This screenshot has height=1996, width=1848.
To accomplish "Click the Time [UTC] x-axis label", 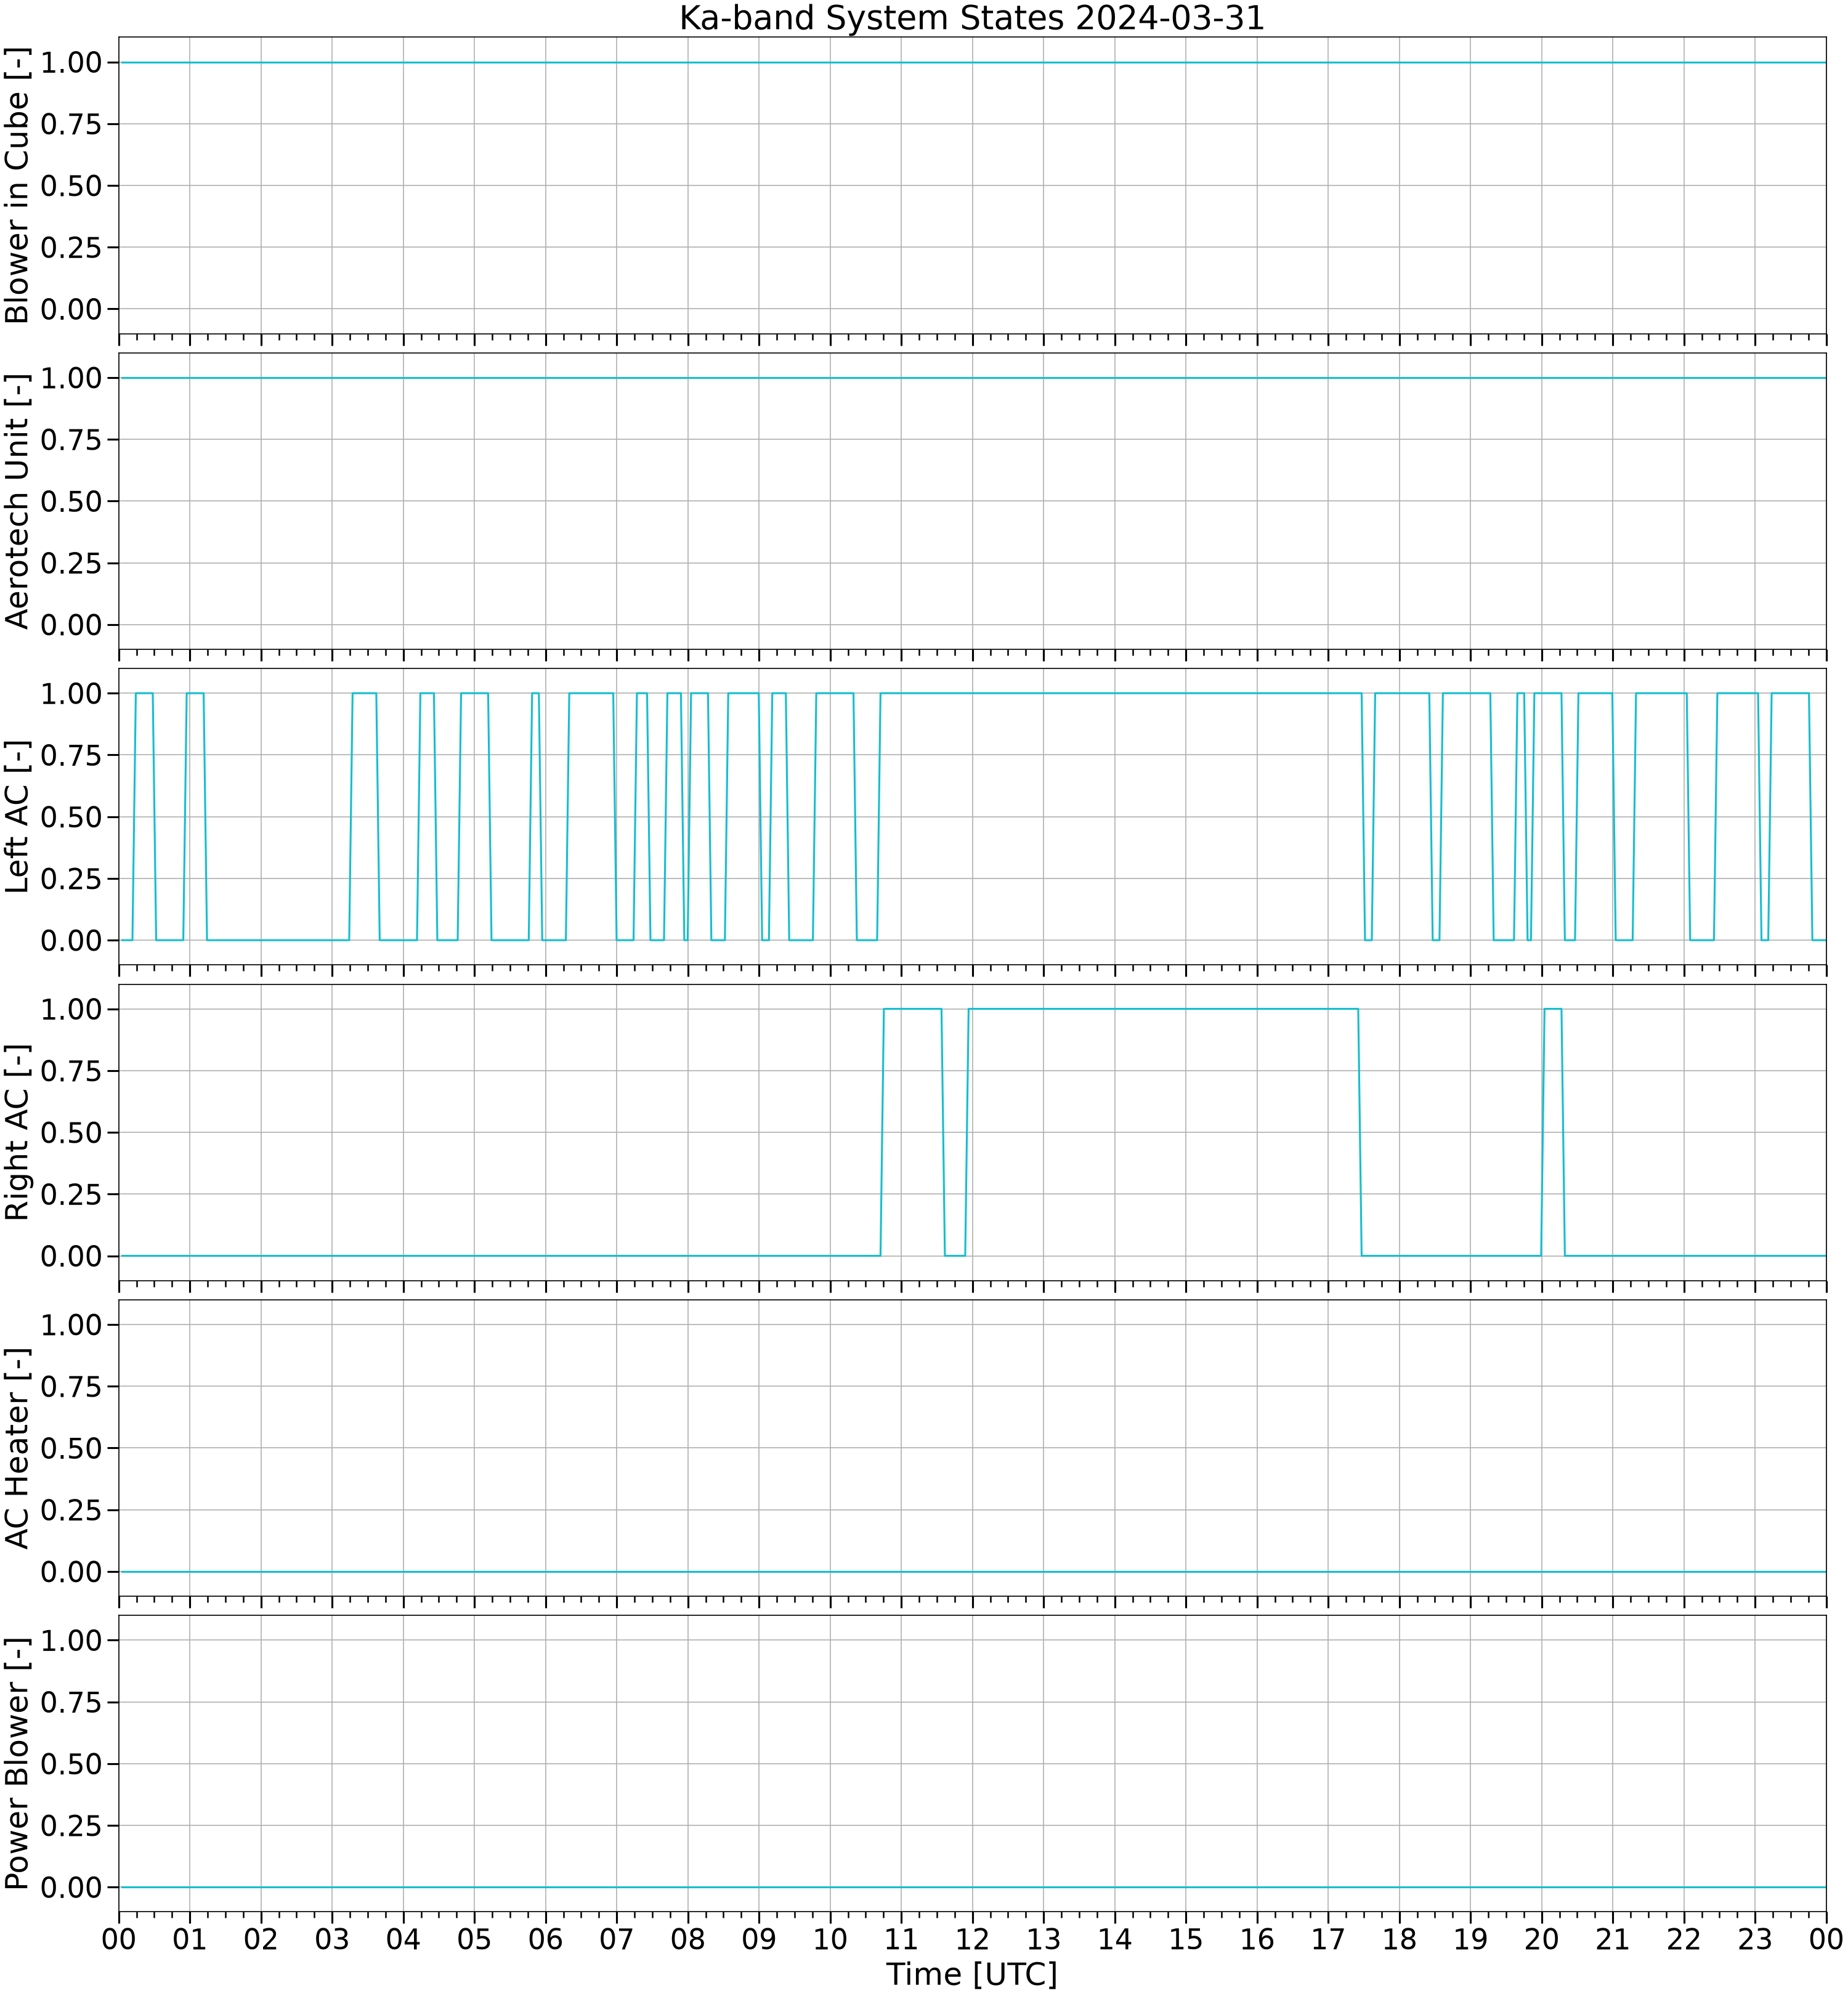I will pos(971,1975).
